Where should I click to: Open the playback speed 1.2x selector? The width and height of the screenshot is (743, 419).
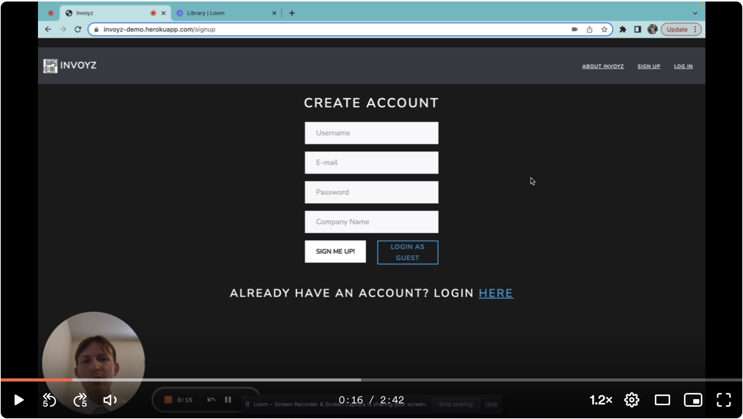(x=601, y=400)
